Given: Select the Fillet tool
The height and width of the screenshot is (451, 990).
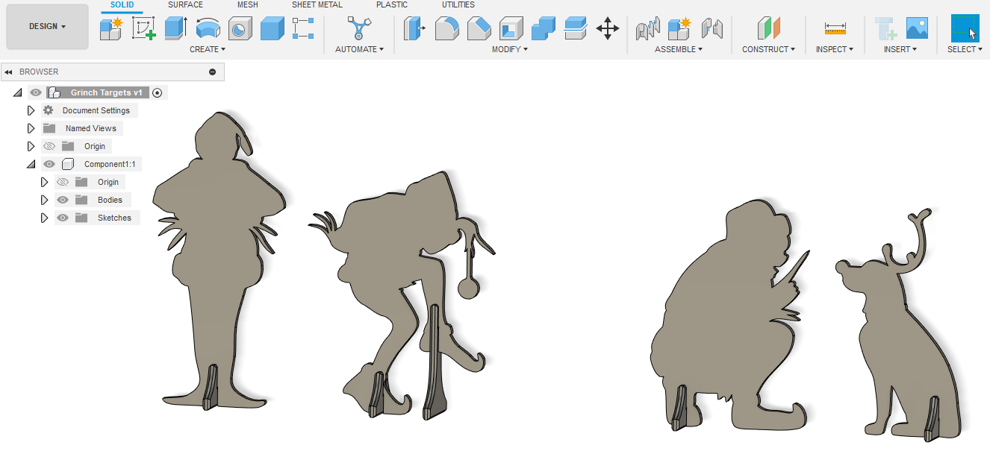Looking at the screenshot, I should click(446, 28).
